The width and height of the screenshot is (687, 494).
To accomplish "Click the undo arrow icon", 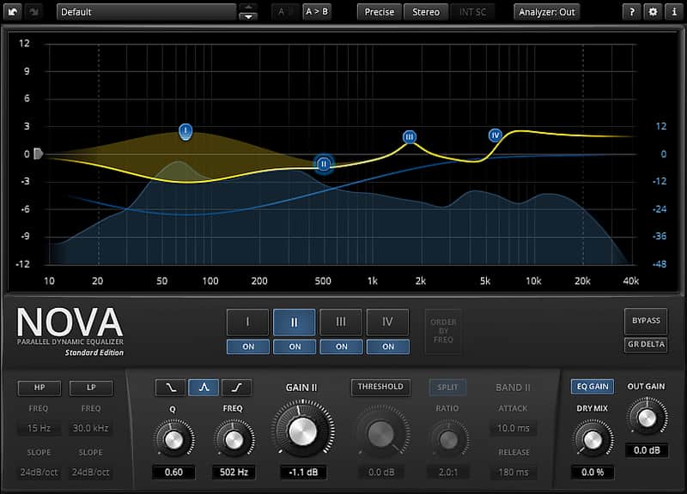I will pyautogui.click(x=12, y=12).
